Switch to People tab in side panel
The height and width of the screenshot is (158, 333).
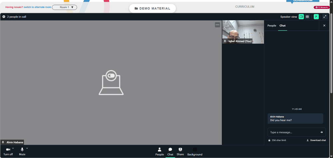pyautogui.click(x=272, y=26)
